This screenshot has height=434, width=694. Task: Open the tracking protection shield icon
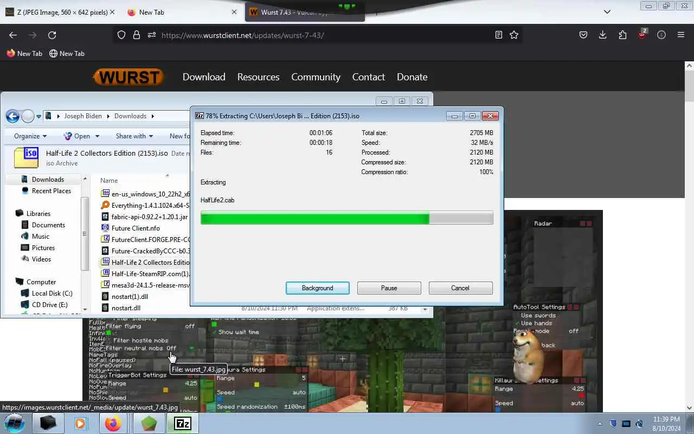click(x=121, y=35)
